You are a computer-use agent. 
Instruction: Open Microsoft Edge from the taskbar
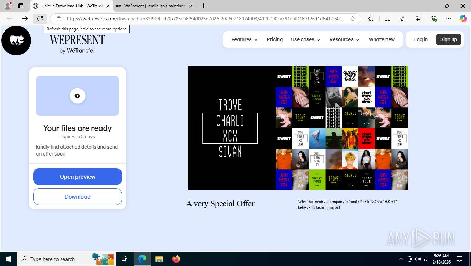[x=142, y=259]
